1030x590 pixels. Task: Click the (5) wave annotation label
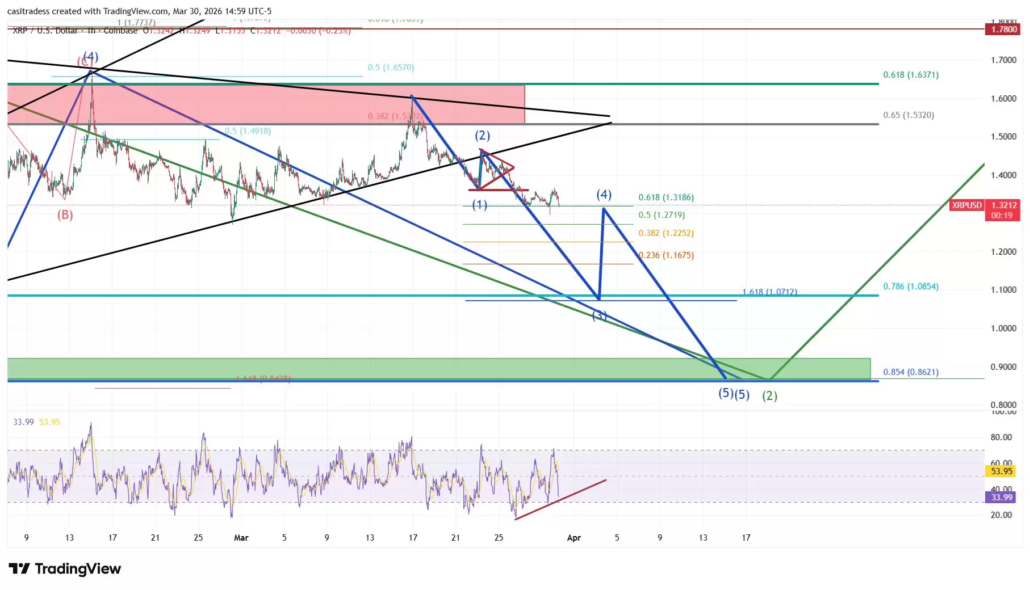coord(727,392)
